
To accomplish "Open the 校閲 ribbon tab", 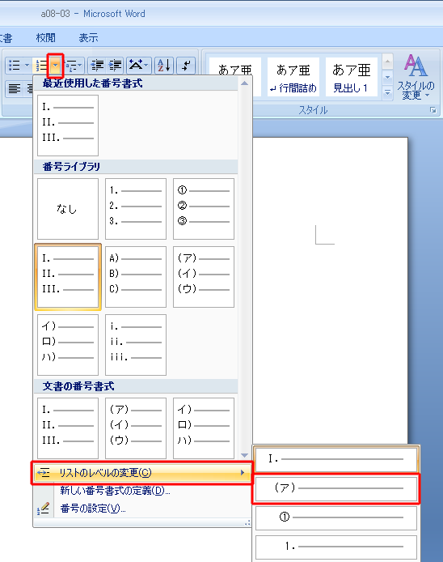I will click(46, 37).
